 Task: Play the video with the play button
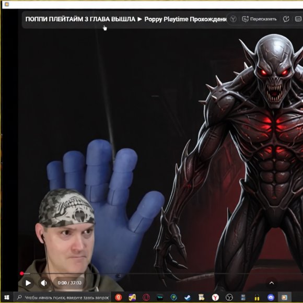coord(28,283)
